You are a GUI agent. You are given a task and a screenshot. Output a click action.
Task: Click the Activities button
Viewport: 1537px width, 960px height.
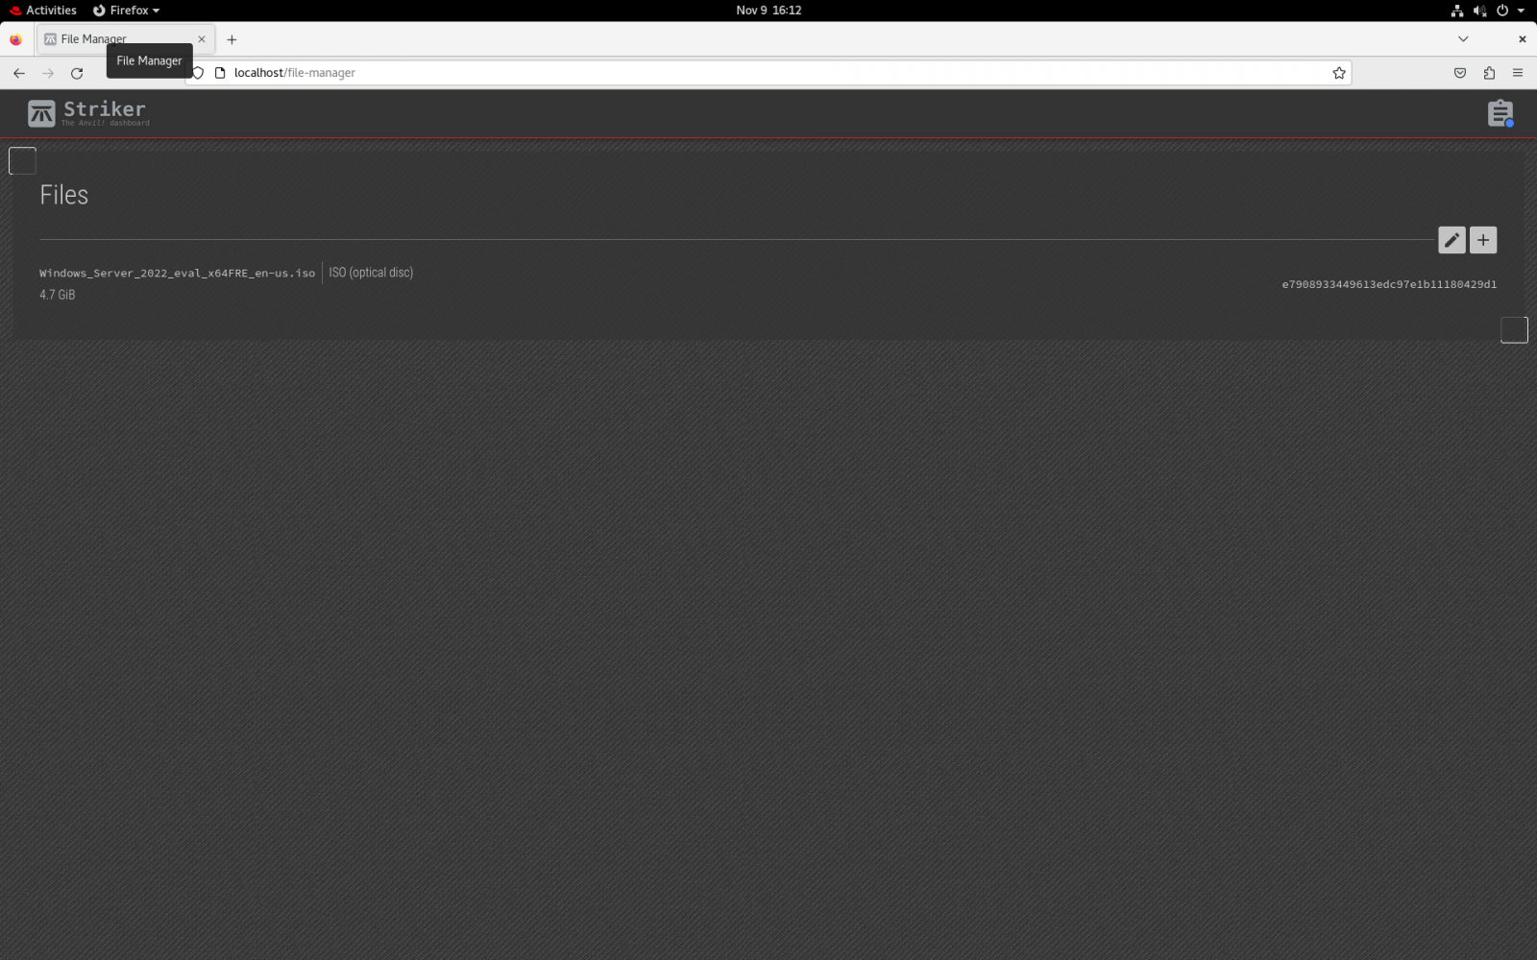coord(43,11)
